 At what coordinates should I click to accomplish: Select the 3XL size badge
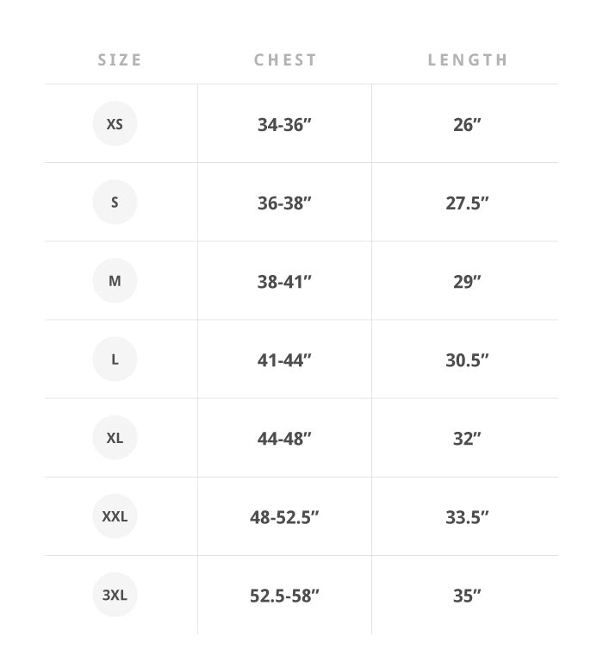[115, 595]
